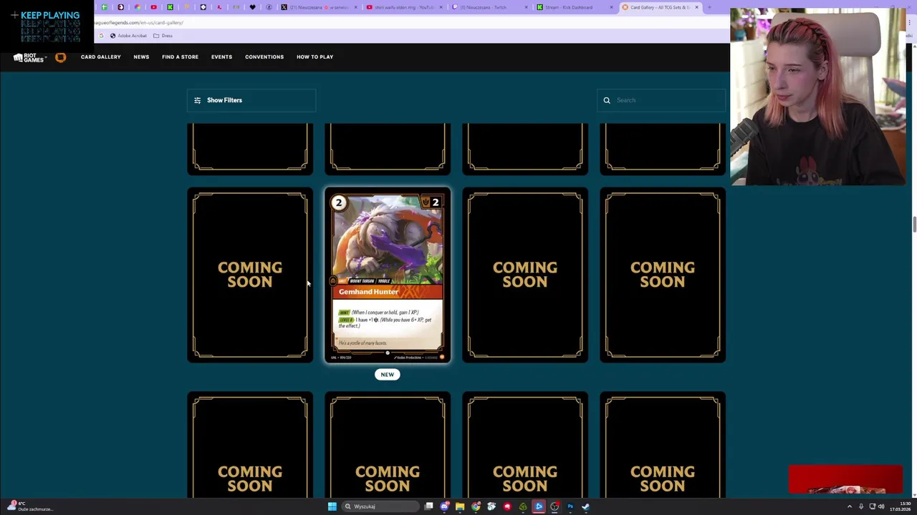Open the Show Filters panel
Screen dimensions: 917x515
click(x=251, y=100)
